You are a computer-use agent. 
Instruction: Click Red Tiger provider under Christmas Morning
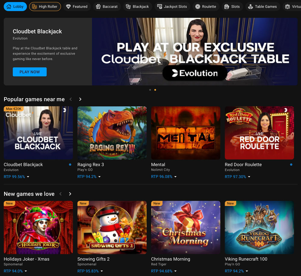159,264
